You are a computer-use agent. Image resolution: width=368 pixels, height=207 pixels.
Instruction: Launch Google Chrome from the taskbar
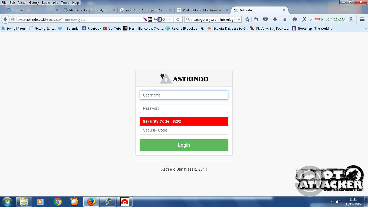57,202
